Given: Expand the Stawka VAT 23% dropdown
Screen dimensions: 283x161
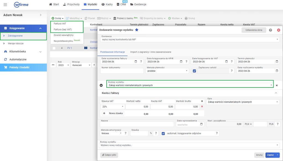Looking at the screenshot, I should coord(112,107).
